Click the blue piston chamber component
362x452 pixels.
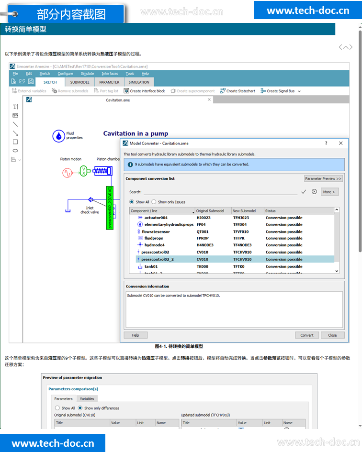coord(102,171)
